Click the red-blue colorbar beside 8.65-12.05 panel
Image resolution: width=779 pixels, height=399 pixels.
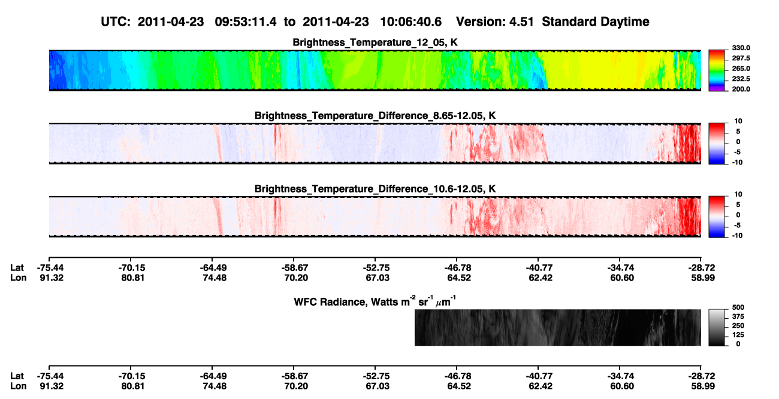tap(717, 143)
